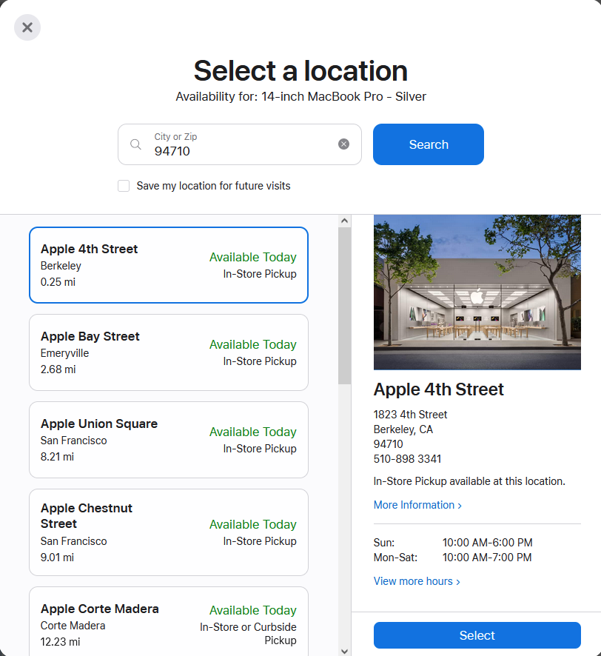Click the blue Search button
Screen dimensions: 601x656
429,144
